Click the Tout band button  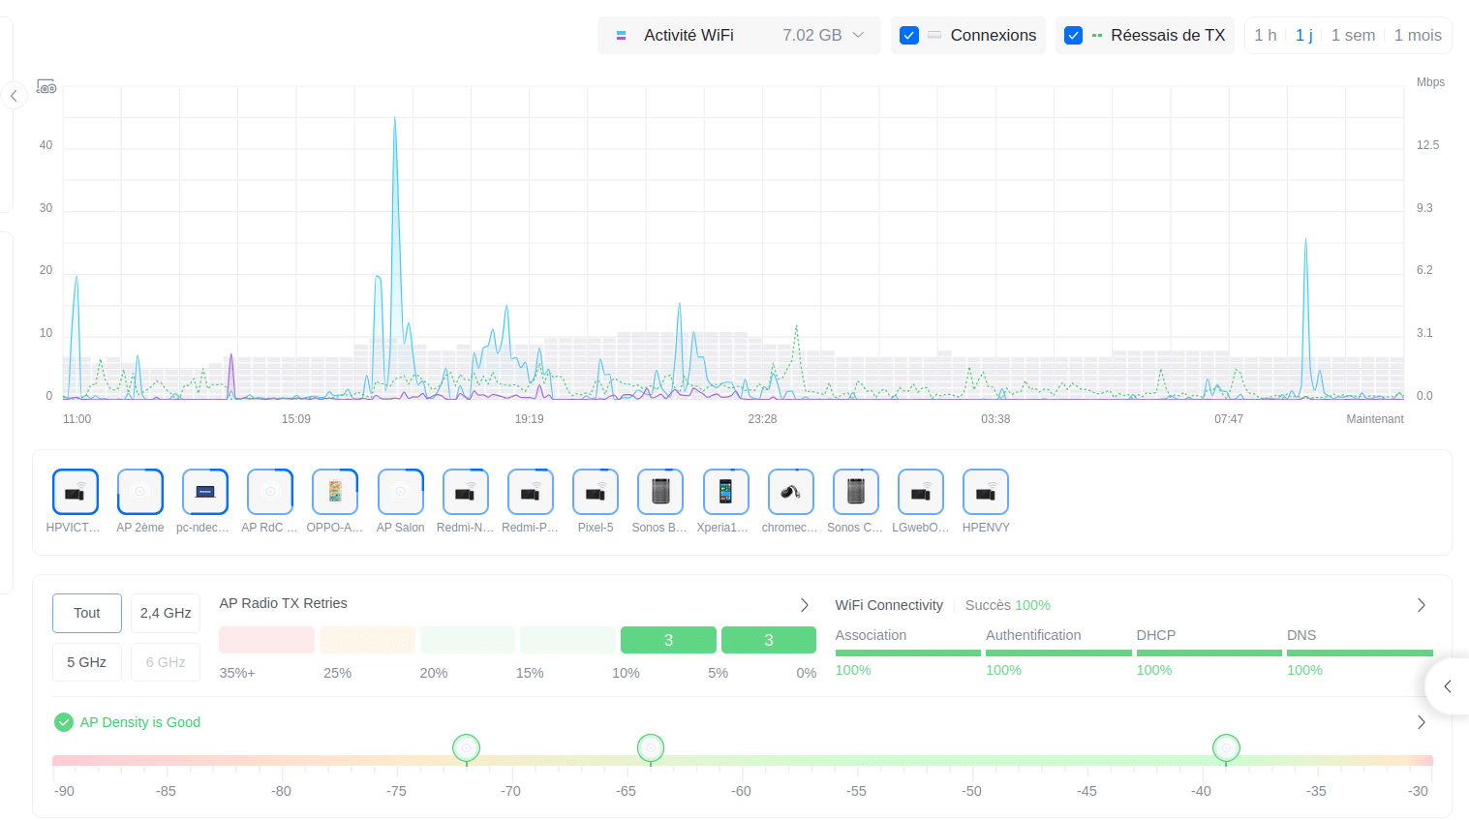(86, 613)
